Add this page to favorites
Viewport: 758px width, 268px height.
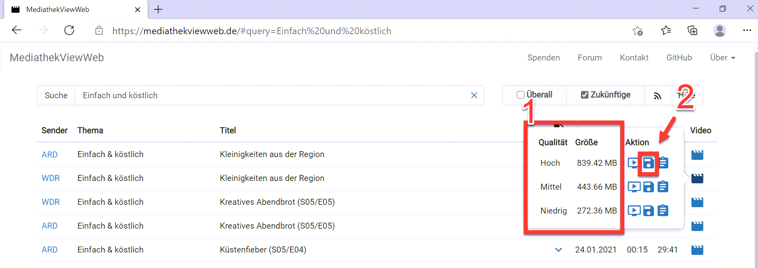coord(638,31)
